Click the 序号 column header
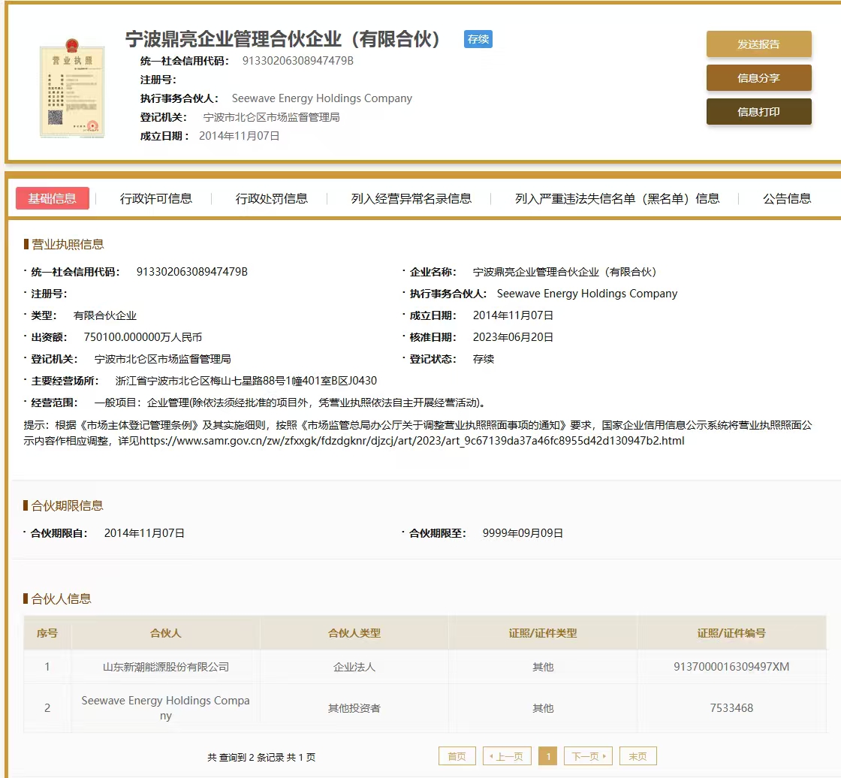This screenshot has height=778, width=841. pyautogui.click(x=47, y=633)
